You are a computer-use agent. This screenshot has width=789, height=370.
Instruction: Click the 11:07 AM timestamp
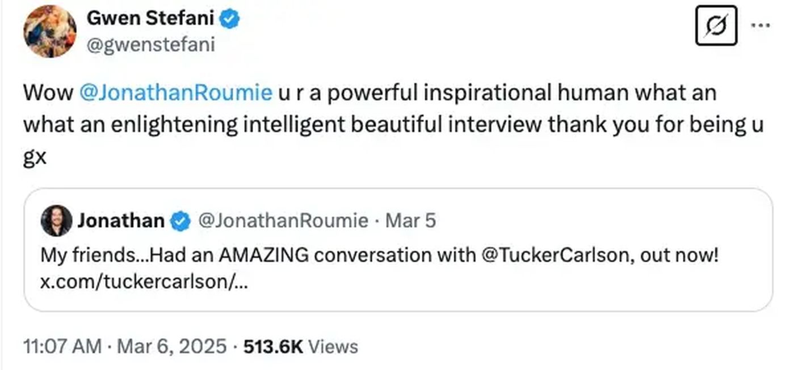(62, 346)
